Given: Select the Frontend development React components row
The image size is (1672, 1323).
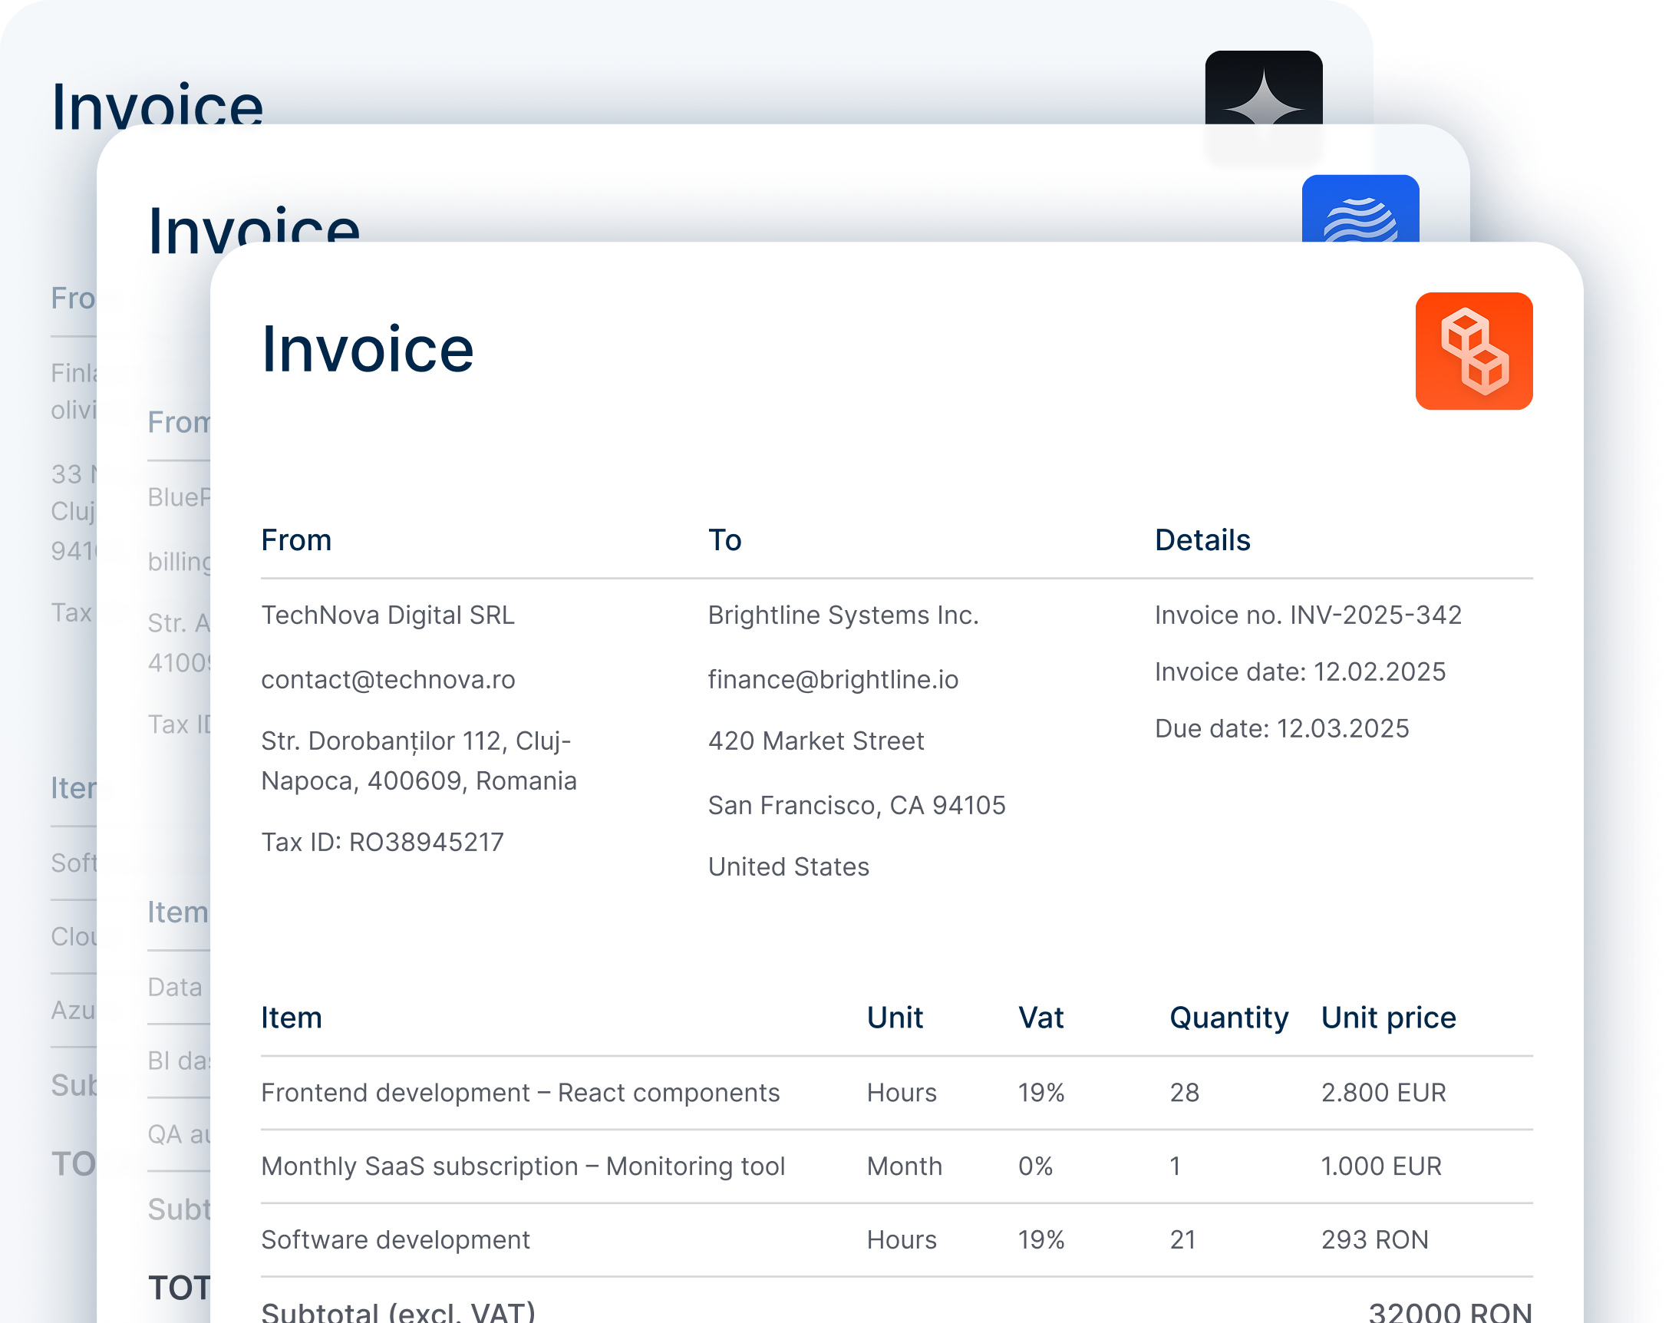Looking at the screenshot, I should pos(520,1092).
